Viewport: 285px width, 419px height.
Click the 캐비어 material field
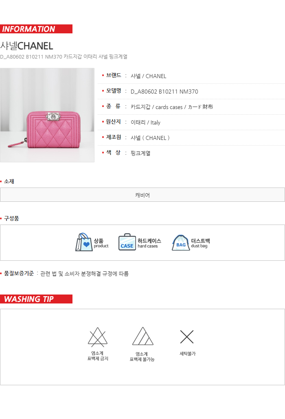142,195
